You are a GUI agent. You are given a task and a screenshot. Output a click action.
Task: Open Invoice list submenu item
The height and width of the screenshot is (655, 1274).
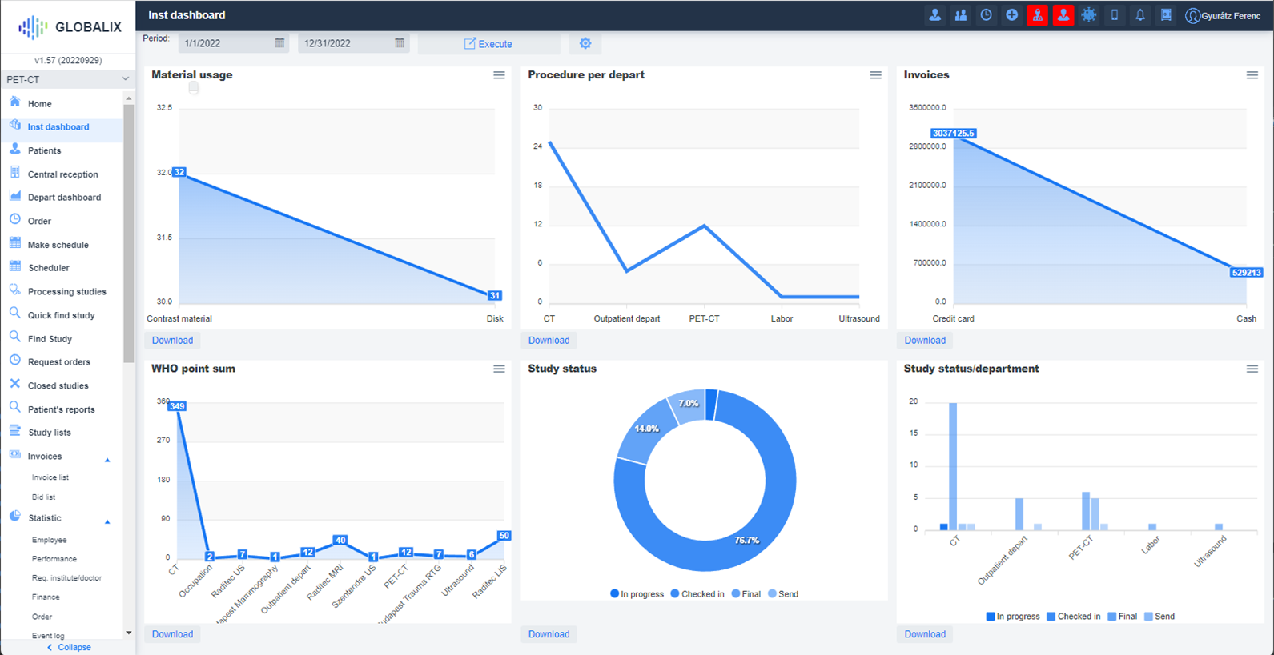(x=50, y=477)
